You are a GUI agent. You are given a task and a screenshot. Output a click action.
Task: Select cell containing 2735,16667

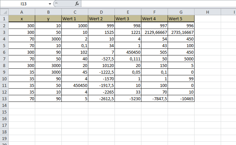[x=181, y=32]
